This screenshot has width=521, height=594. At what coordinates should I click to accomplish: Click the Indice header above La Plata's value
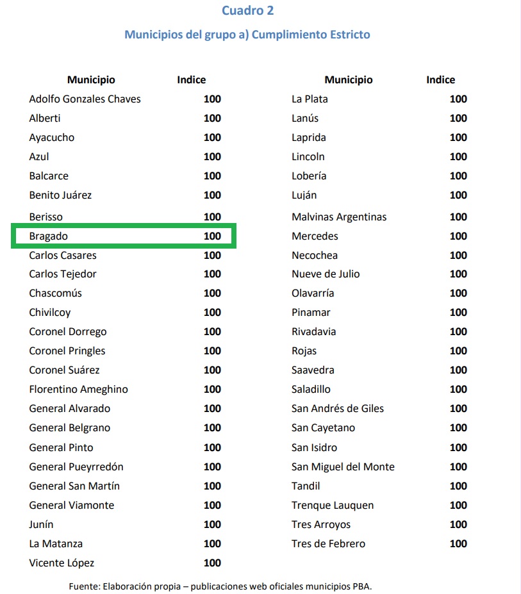pos(440,80)
